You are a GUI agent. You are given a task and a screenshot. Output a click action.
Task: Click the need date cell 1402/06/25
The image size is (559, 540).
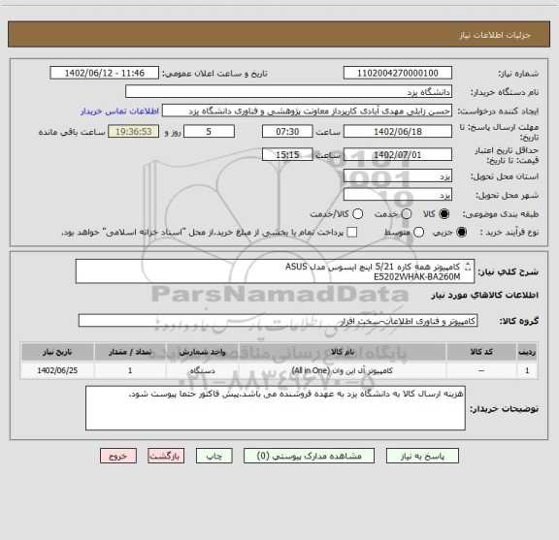(57, 370)
